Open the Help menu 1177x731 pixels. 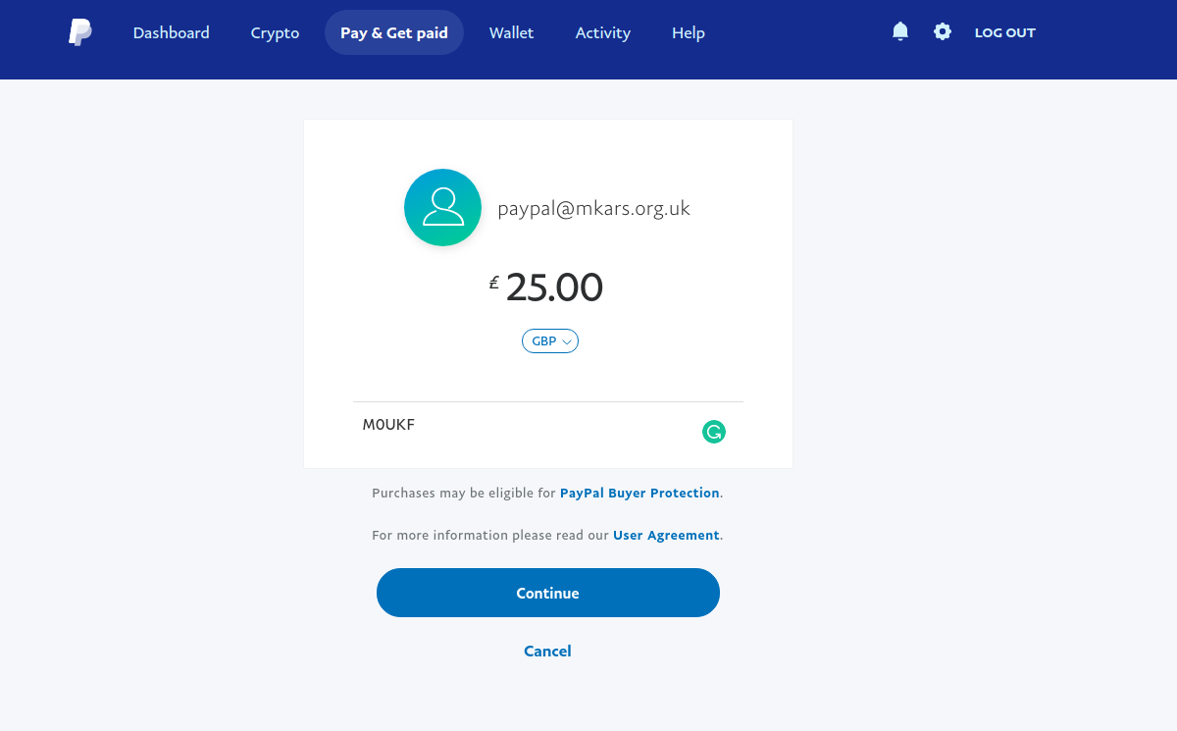(x=689, y=32)
